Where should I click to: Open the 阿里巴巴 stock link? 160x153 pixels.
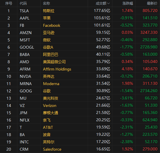click(x=51, y=54)
